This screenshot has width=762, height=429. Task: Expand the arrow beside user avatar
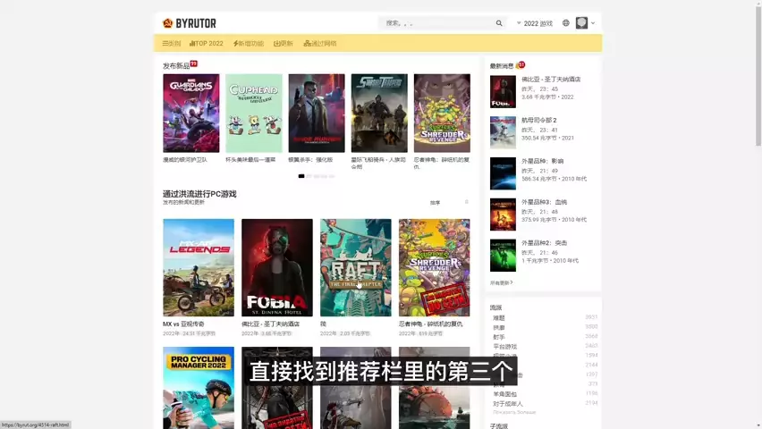[x=593, y=23]
